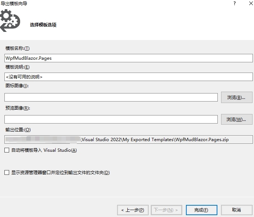Enable auto import template into Visual Studio

coord(7,150)
